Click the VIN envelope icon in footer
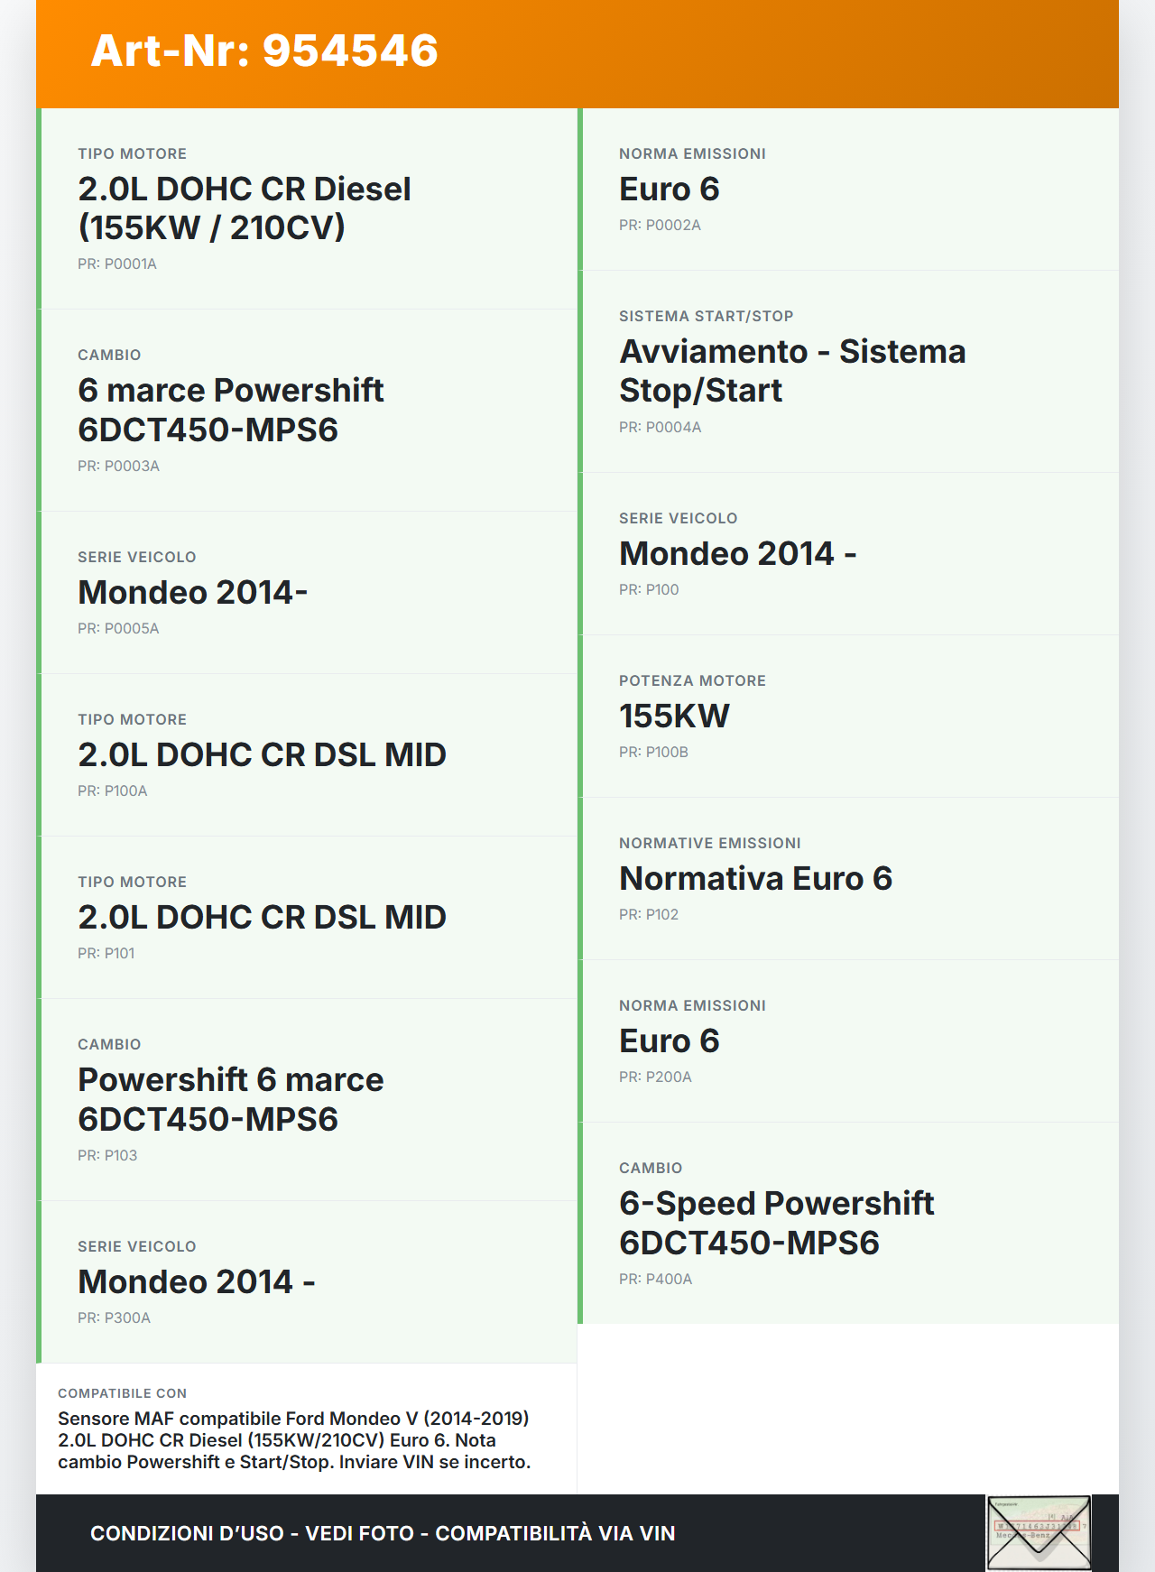This screenshot has height=1572, width=1155. point(1039,1532)
